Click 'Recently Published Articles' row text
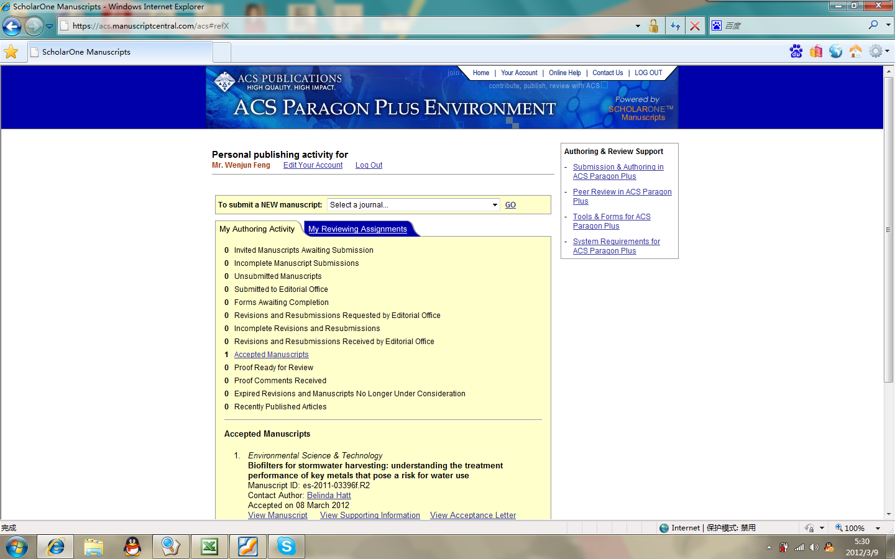Image resolution: width=895 pixels, height=559 pixels. click(x=280, y=407)
